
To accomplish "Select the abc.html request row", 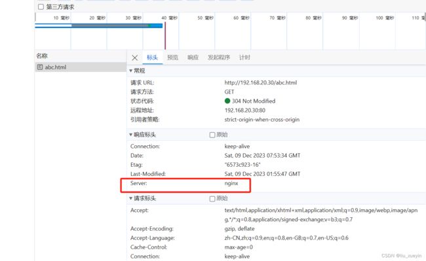I will [81, 67].
